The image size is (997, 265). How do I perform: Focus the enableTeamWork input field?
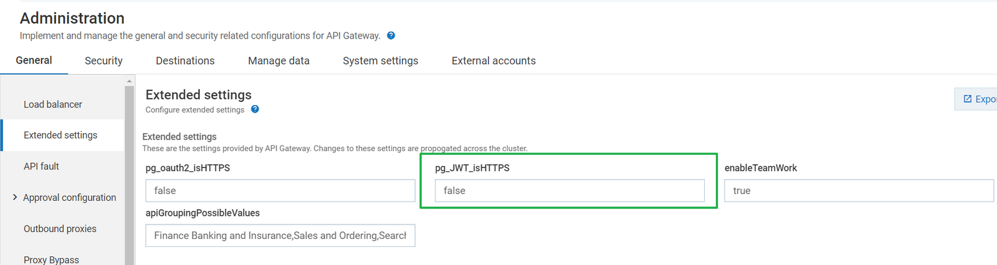point(859,190)
